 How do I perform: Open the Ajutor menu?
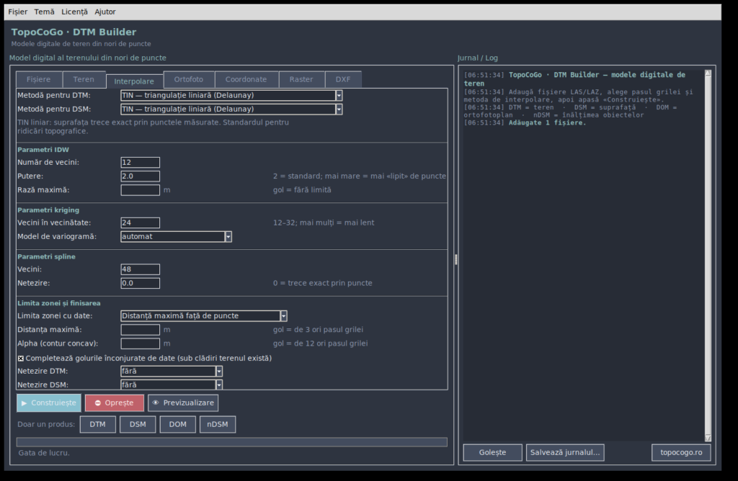click(x=105, y=12)
